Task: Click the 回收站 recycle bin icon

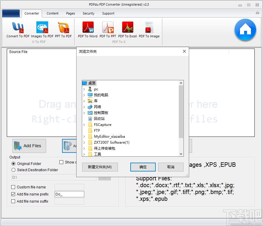Action: coord(90,119)
